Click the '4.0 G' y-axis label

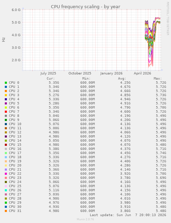(x=16, y=35)
